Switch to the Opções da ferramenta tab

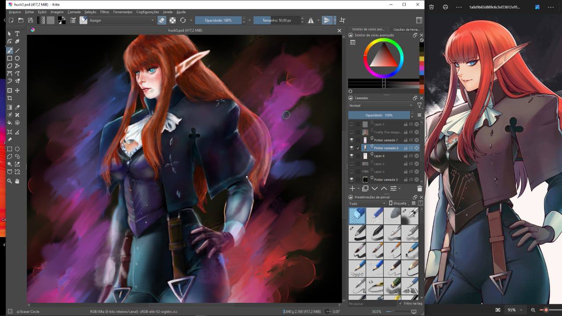tap(407, 29)
